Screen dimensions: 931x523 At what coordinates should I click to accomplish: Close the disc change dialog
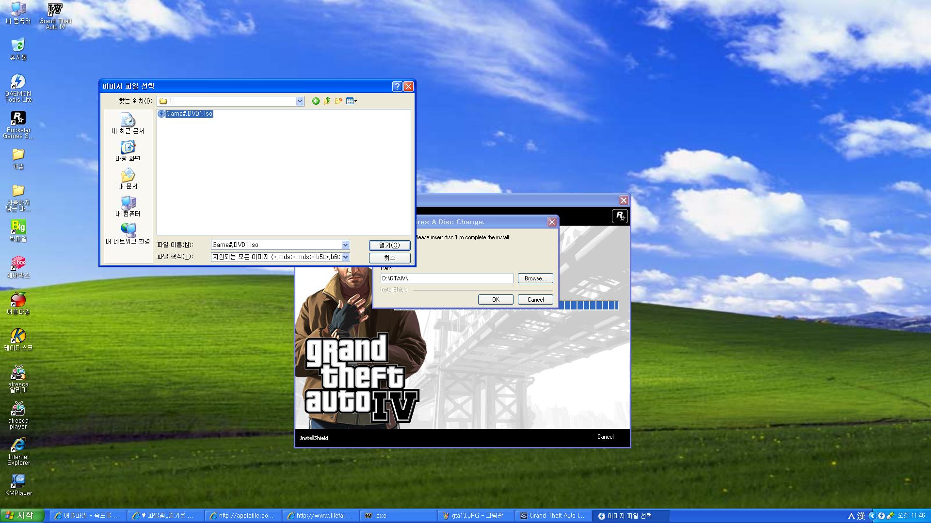[552, 222]
